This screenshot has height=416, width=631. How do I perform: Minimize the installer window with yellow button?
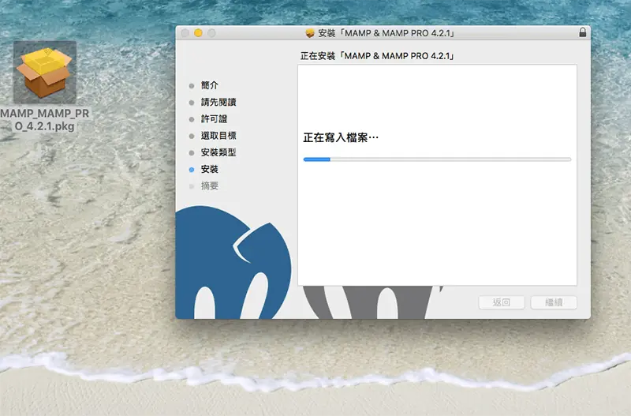pos(198,33)
